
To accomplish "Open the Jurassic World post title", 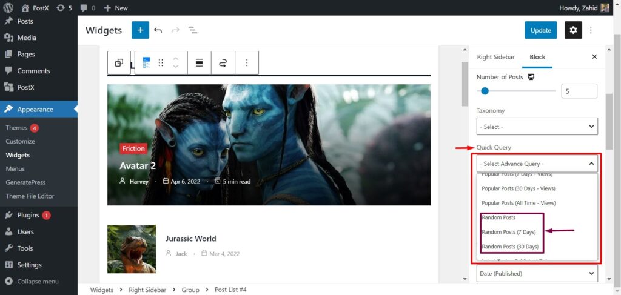I will click(191, 239).
